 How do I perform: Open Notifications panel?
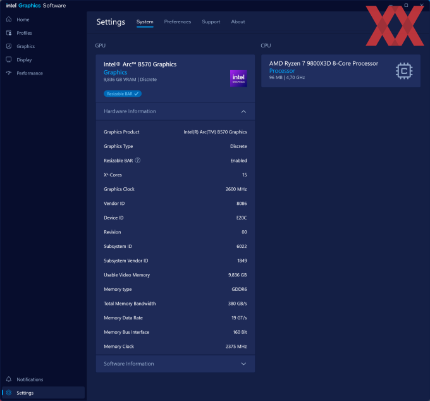point(30,379)
